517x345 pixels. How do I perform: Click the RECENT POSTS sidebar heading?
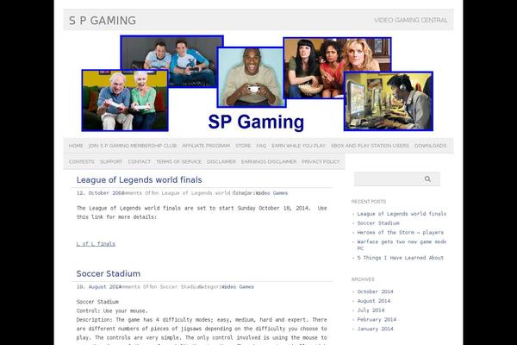coord(369,201)
